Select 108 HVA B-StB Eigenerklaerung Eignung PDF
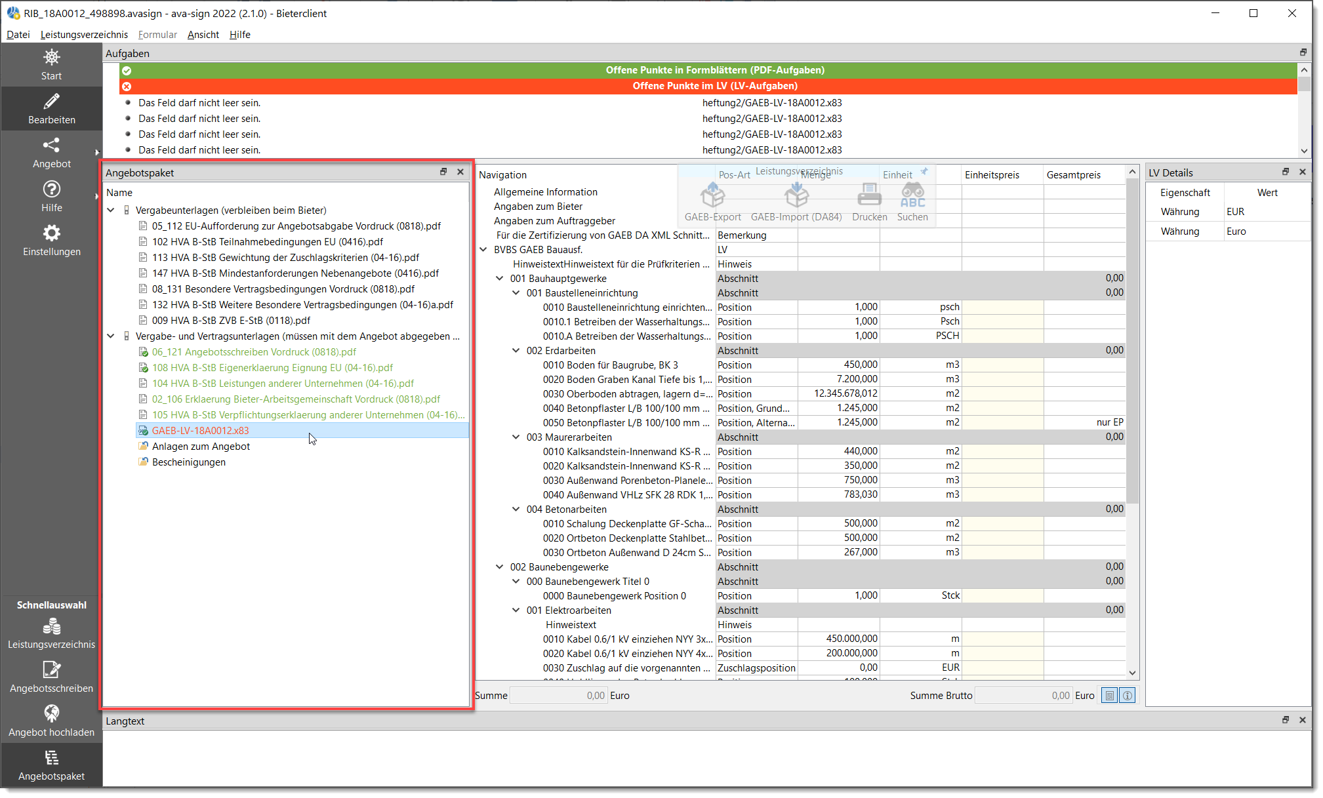1323x798 pixels. coord(273,368)
